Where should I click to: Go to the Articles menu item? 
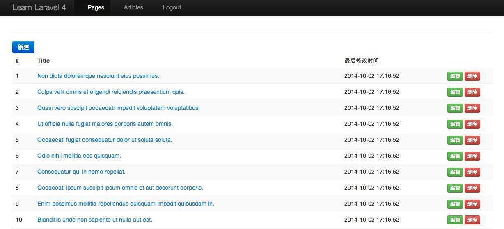pyautogui.click(x=133, y=7)
